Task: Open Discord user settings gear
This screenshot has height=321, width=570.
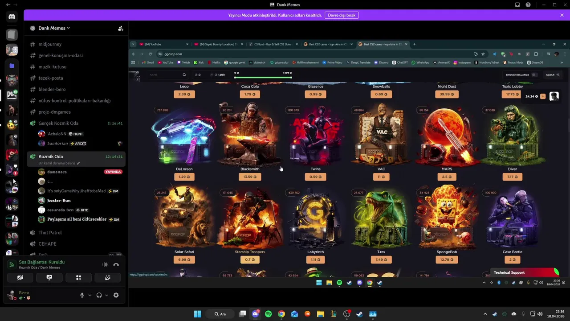Action: (x=116, y=295)
